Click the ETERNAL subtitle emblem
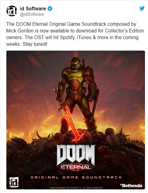This screenshot has width=148, height=193. pyautogui.click(x=76, y=167)
